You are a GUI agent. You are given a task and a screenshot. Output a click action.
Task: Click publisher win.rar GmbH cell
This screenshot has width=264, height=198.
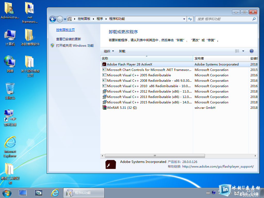(205, 108)
